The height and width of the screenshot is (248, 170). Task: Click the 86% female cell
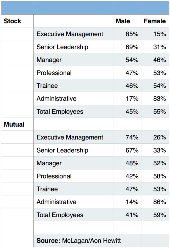[159, 202]
